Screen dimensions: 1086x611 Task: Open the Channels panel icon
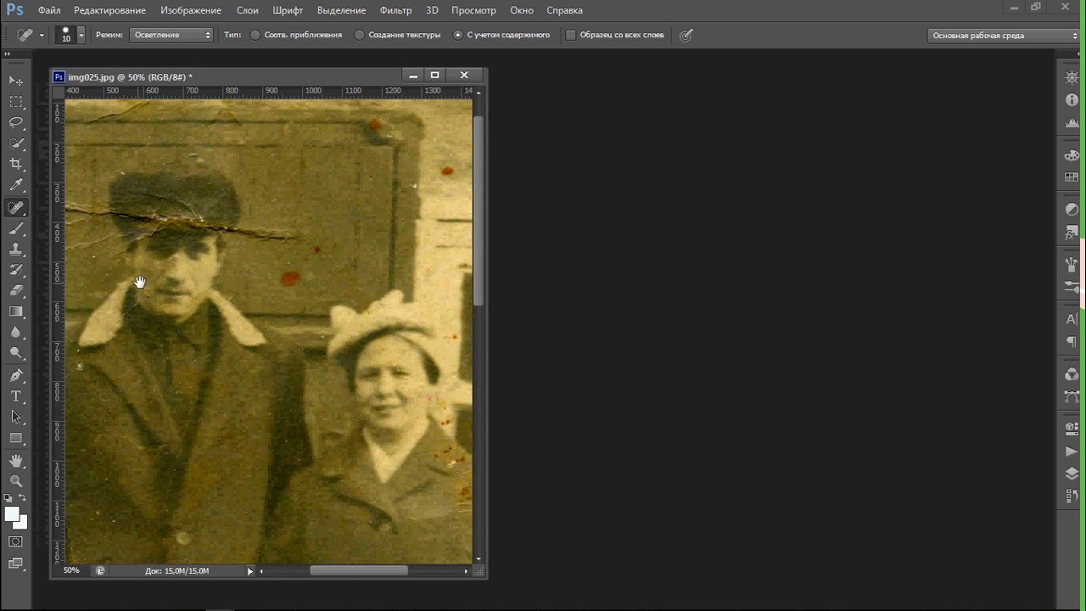(x=1072, y=374)
